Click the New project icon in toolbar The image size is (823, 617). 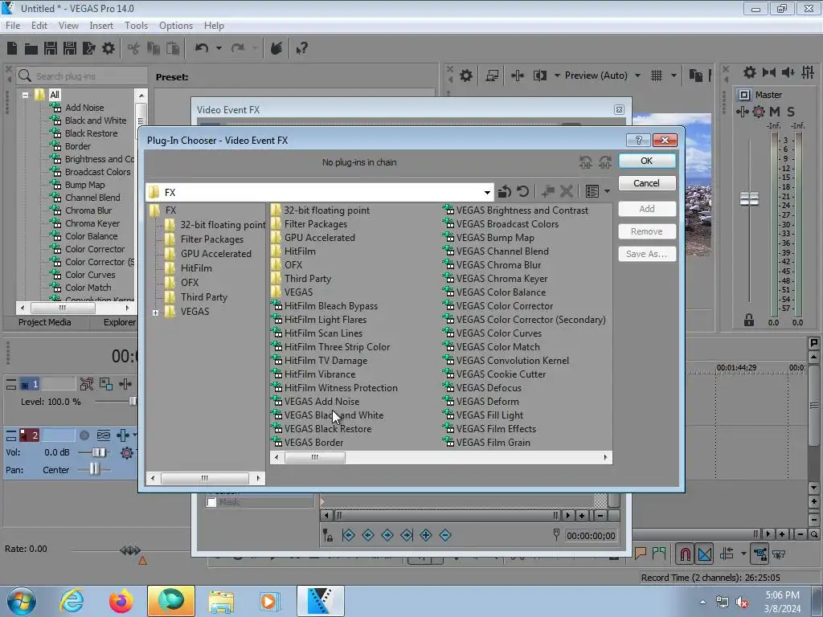pos(12,48)
